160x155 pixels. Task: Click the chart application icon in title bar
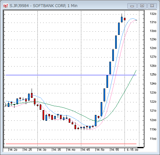click(5, 6)
